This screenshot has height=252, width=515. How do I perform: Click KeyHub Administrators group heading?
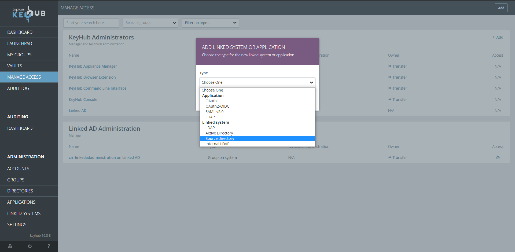tap(101, 37)
